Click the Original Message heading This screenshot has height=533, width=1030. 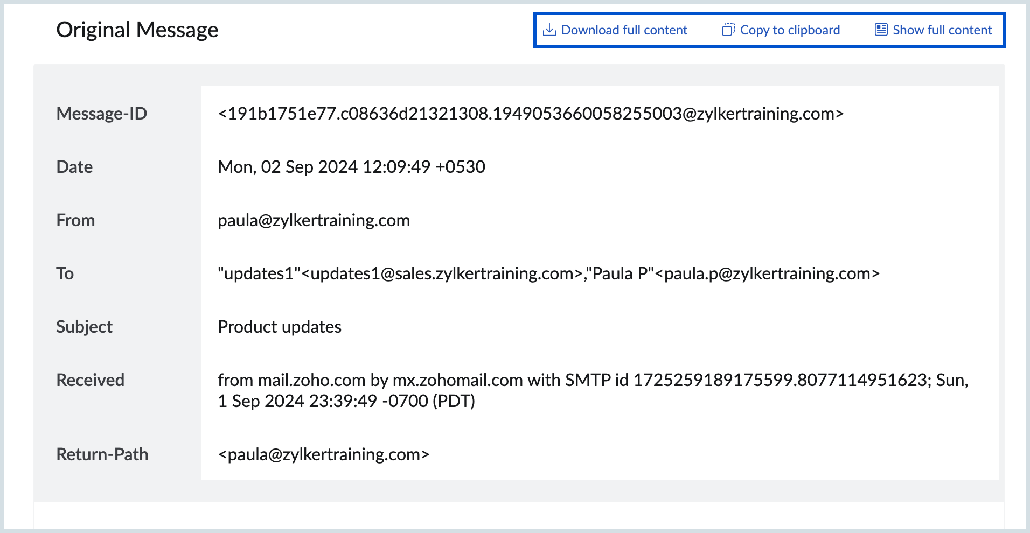pyautogui.click(x=137, y=30)
